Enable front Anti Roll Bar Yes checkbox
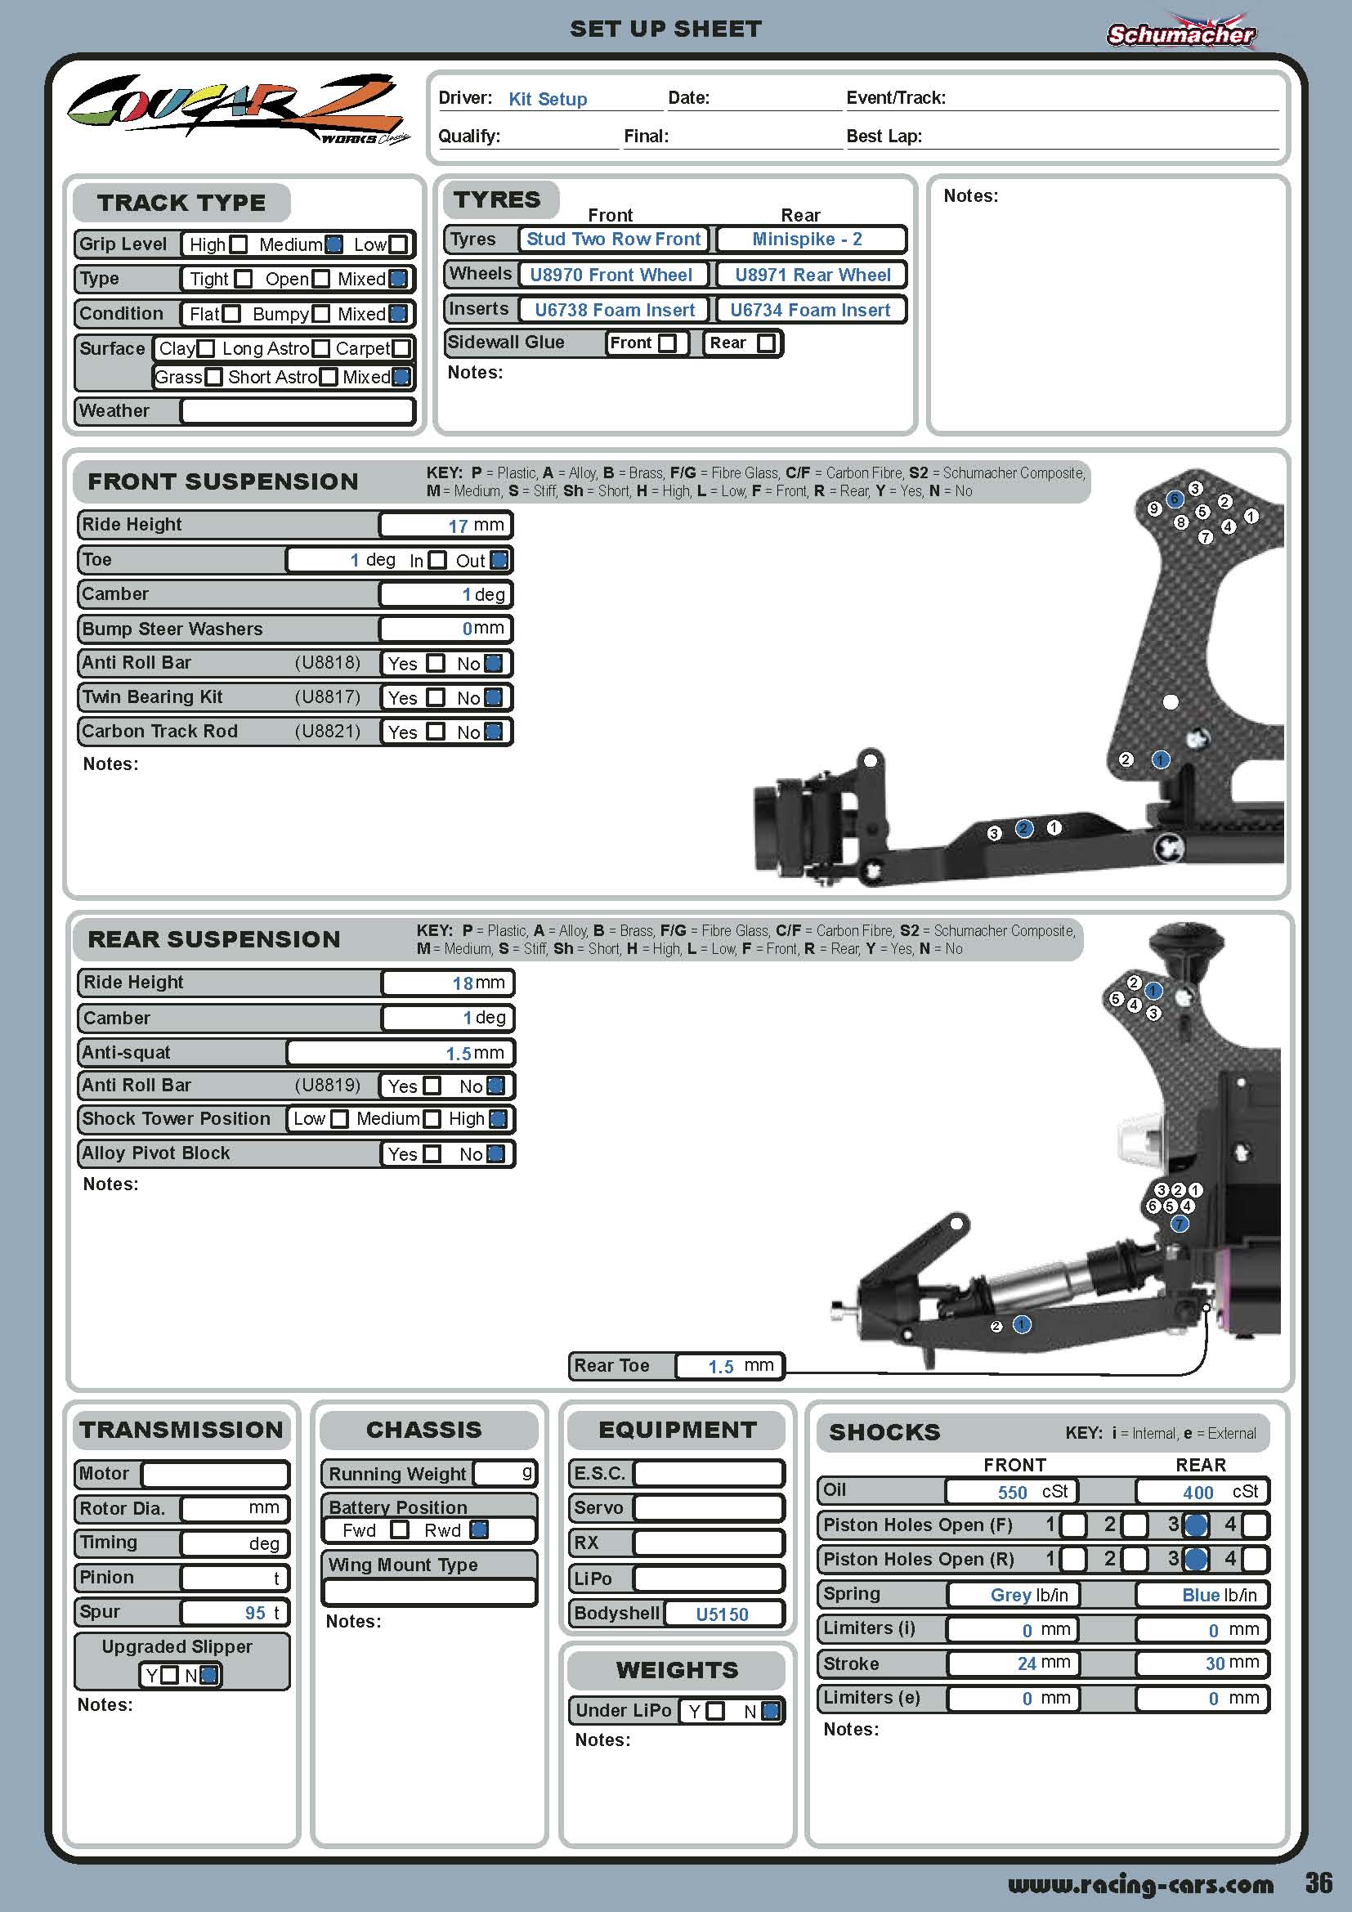The height and width of the screenshot is (1912, 1352). tap(436, 663)
